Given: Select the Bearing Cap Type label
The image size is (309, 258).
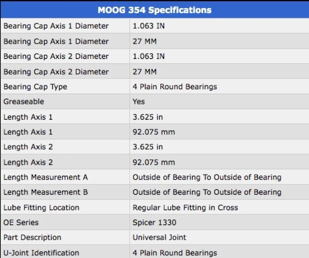Looking at the screenshot, I should [35, 87].
